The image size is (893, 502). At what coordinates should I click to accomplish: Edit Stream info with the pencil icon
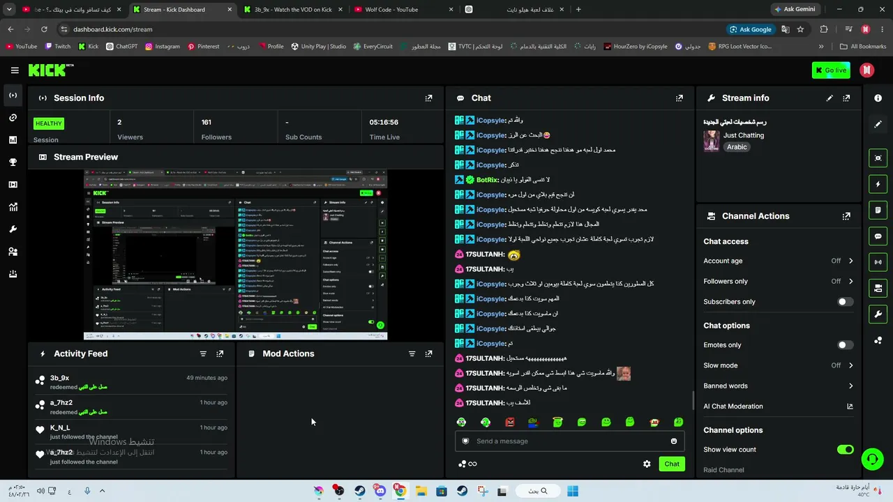(830, 98)
